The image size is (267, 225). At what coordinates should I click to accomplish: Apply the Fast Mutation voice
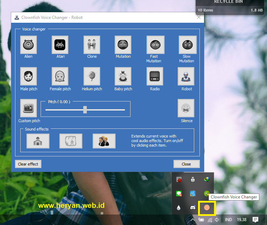155,45
